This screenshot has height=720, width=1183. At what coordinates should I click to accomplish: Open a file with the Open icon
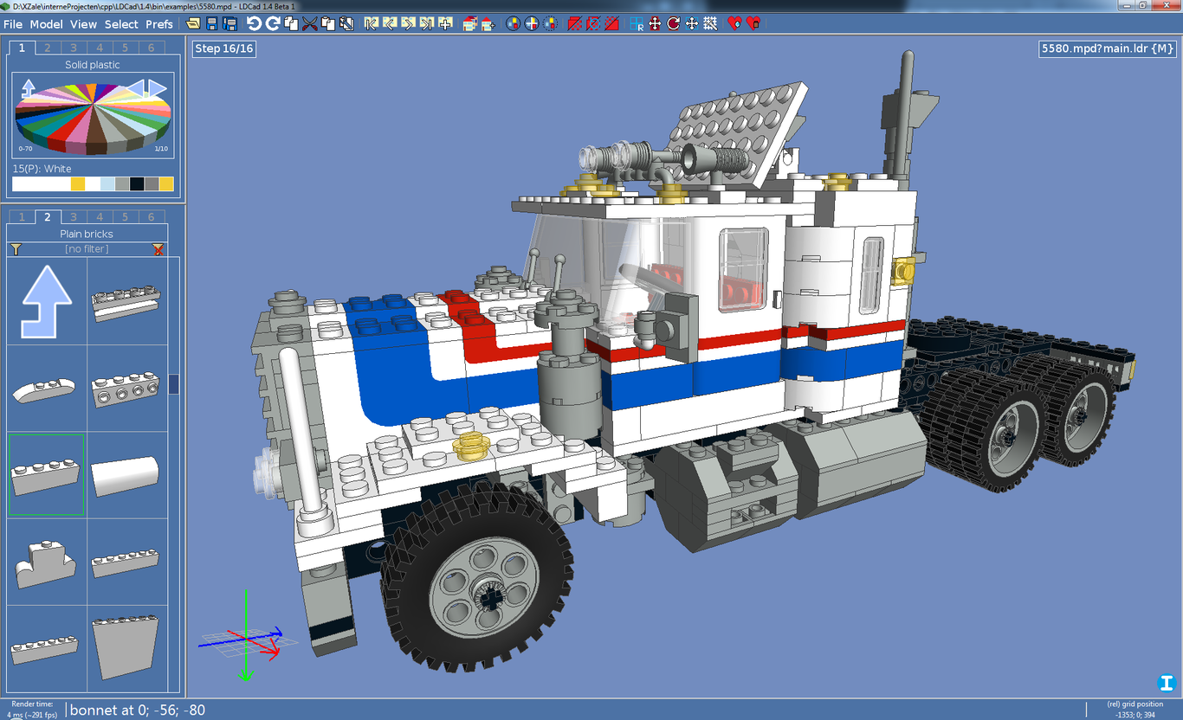click(193, 24)
